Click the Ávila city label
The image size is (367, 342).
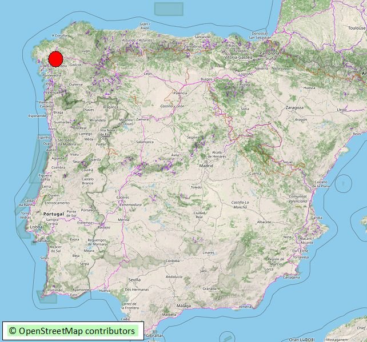click(175, 155)
